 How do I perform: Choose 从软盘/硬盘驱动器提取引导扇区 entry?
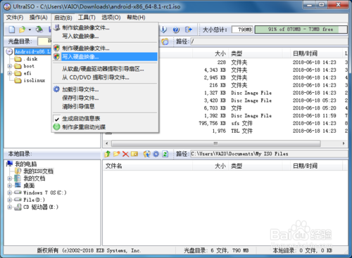pos(105,69)
